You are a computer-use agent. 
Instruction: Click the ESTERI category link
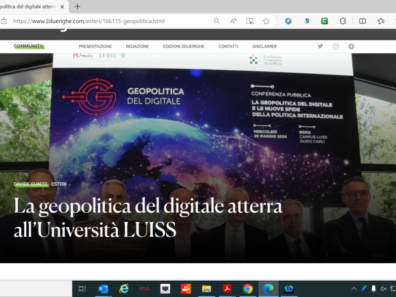click(x=59, y=184)
